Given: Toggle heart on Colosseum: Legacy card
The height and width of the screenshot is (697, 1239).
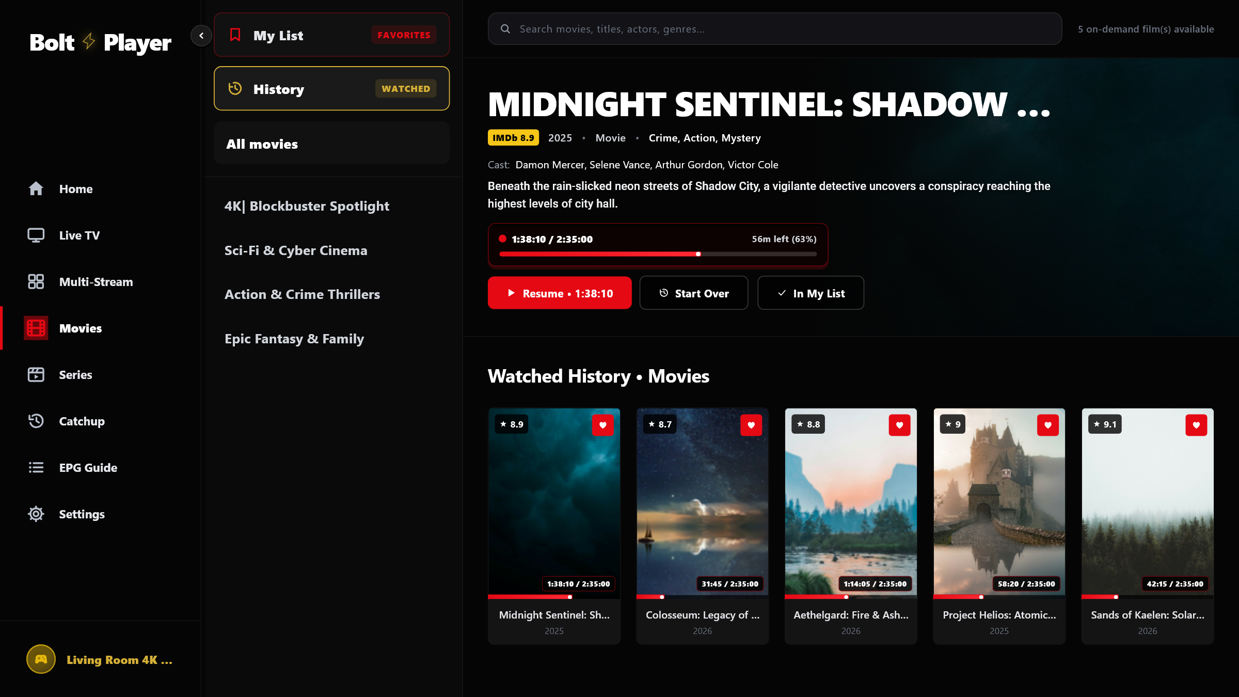Looking at the screenshot, I should coord(751,425).
